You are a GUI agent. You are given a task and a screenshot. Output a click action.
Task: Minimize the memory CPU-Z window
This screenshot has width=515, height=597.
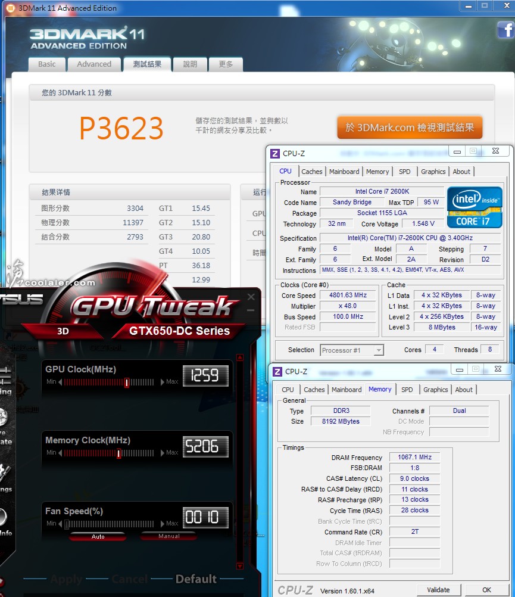(x=460, y=369)
